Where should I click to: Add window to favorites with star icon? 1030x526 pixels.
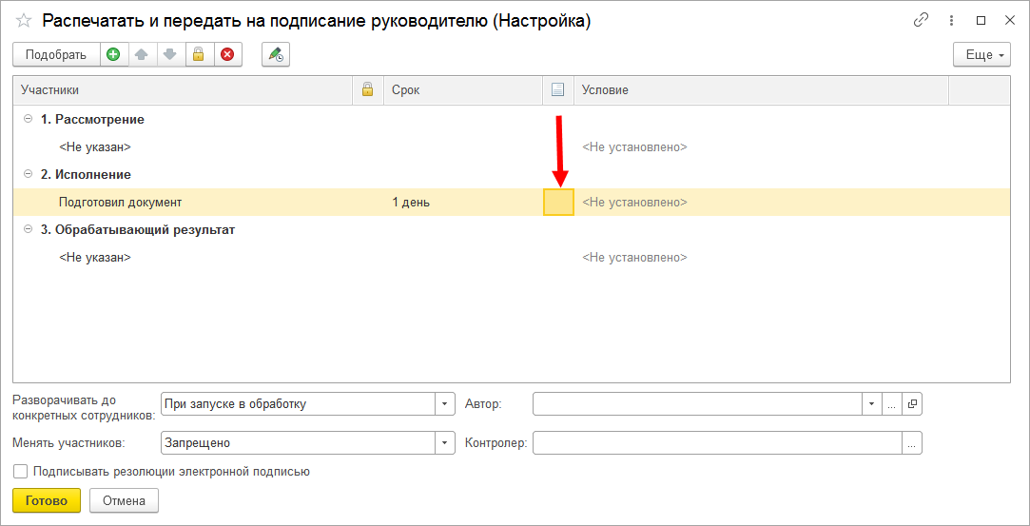(25, 21)
